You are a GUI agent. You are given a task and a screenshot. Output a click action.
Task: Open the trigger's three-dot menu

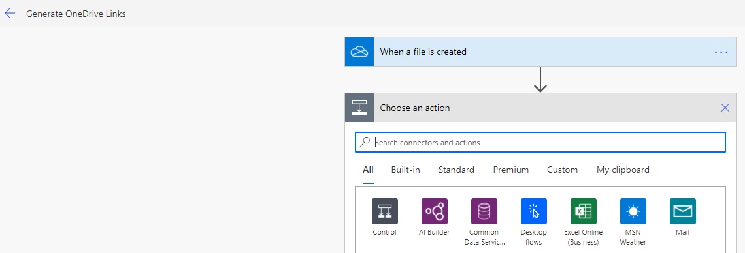721,52
